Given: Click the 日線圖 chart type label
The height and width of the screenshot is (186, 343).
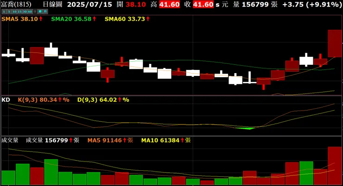Looking at the screenshot, I should click(52, 4).
